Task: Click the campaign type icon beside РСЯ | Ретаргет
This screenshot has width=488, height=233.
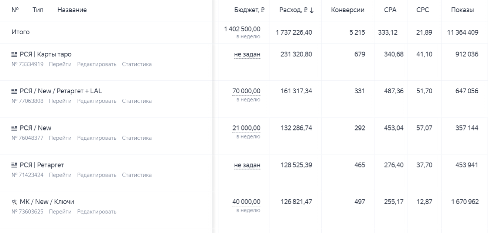Action: (14, 165)
